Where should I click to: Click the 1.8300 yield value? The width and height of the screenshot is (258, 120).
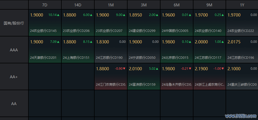[103, 42]
